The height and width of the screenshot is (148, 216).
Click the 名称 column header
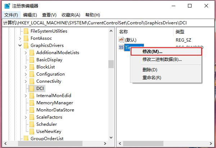pos(145,32)
